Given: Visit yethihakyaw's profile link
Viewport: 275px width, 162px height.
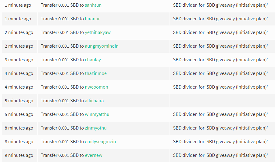Looking at the screenshot, I should tap(98, 32).
